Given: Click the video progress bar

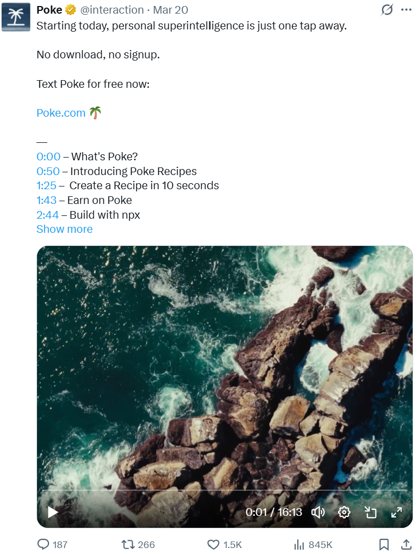Looking at the screenshot, I should 225,490.
